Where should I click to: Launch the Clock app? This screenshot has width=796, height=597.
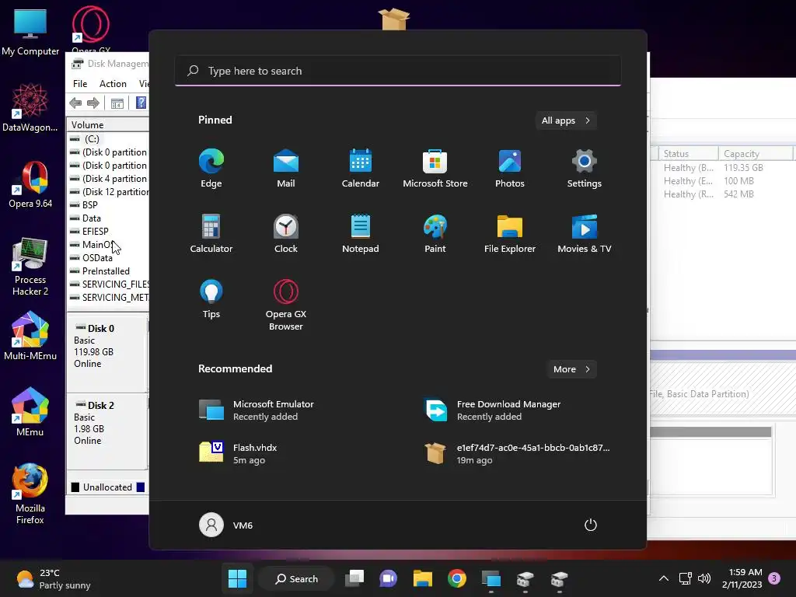click(286, 233)
